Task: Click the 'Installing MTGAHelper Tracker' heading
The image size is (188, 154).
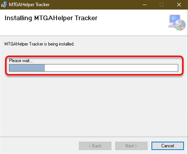Action: [51, 18]
